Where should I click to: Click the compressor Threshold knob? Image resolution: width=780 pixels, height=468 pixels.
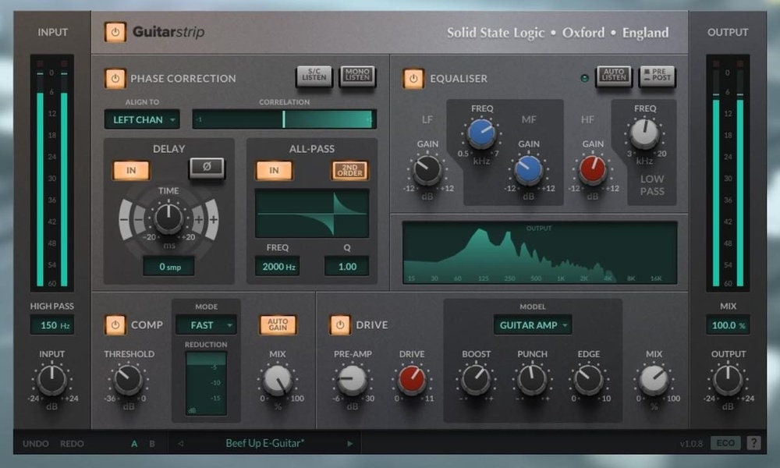click(x=129, y=380)
